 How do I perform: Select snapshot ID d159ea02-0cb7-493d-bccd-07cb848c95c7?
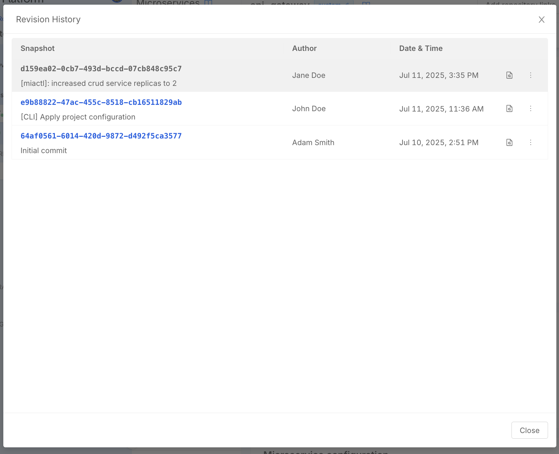(101, 69)
